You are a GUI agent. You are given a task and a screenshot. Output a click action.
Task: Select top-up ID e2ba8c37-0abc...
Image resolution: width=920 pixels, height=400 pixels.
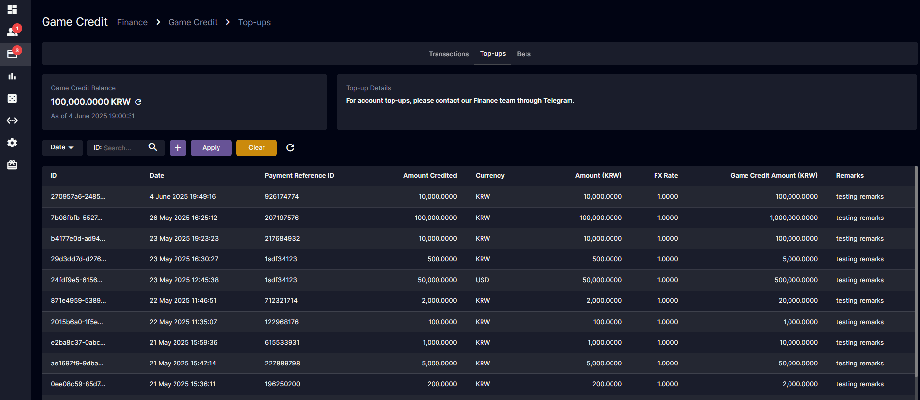pos(78,342)
